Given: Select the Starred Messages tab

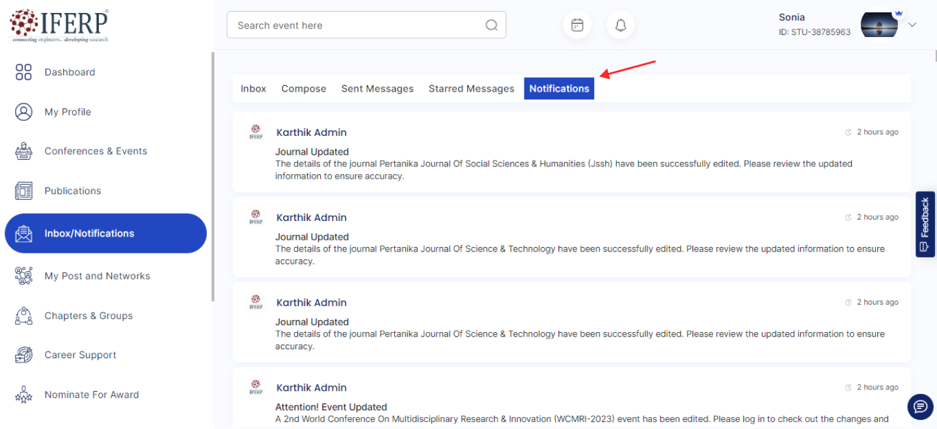Looking at the screenshot, I should tap(471, 88).
